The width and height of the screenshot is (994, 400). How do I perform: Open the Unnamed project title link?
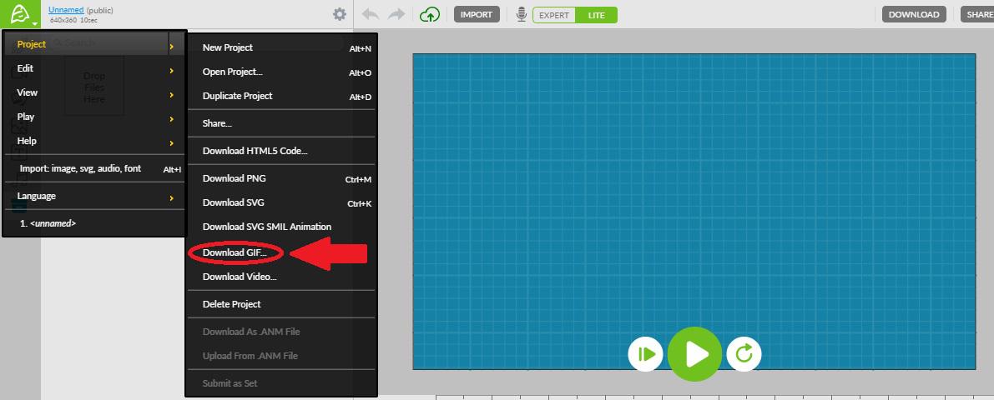[x=66, y=10]
